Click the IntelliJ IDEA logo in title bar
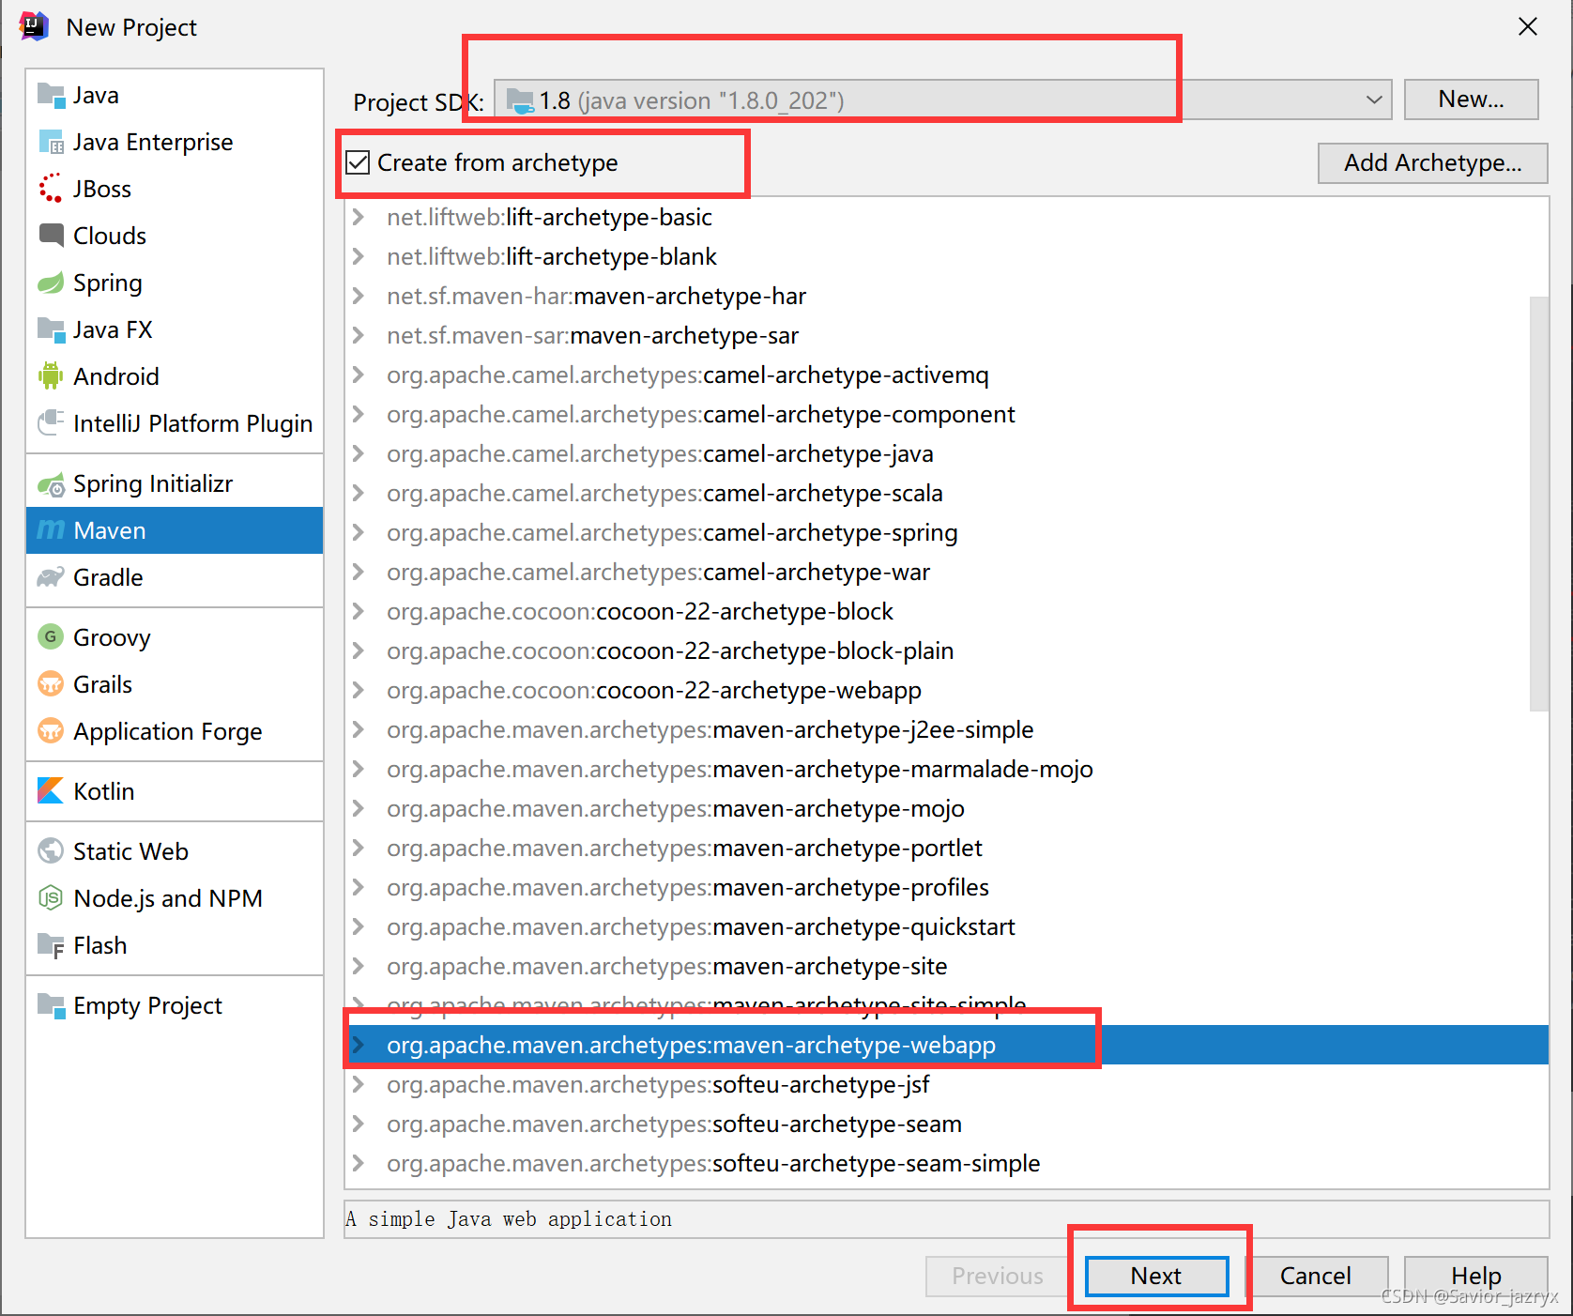 [x=34, y=26]
